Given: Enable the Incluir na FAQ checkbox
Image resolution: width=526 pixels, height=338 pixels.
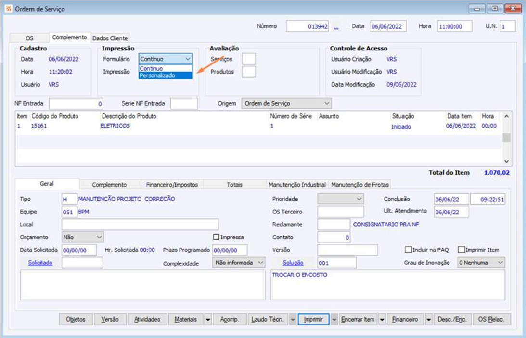Looking at the screenshot, I should pos(408,250).
